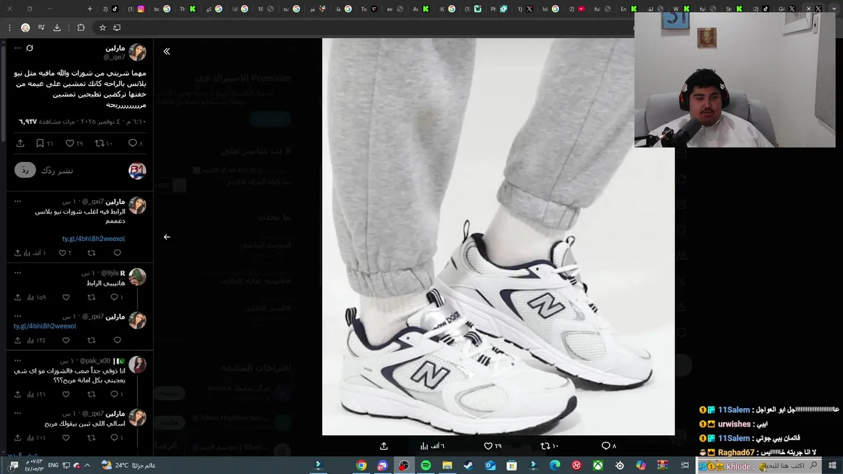Open browser three-dot menu
The height and width of the screenshot is (474, 843).
(9, 28)
